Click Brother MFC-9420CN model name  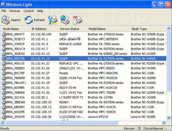tap(103, 78)
